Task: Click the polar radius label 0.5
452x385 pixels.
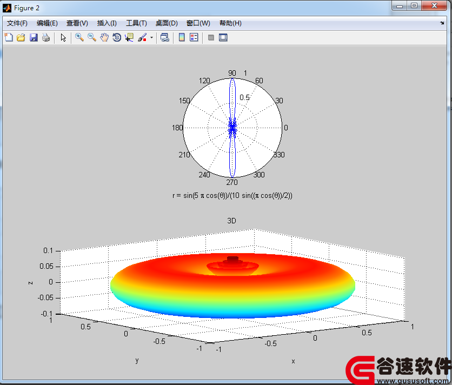Action: tap(244, 97)
